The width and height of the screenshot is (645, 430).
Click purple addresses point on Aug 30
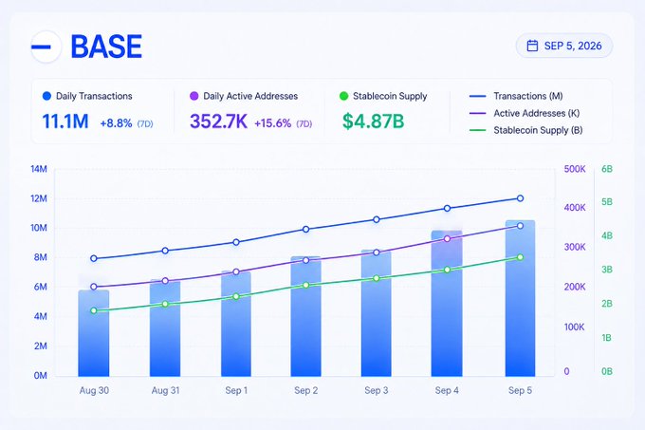click(94, 287)
